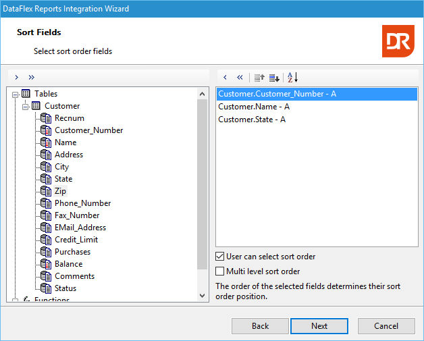The width and height of the screenshot is (424, 341).
Task: Select Customer.Customer_Number - A sort entry
Action: 317,94
